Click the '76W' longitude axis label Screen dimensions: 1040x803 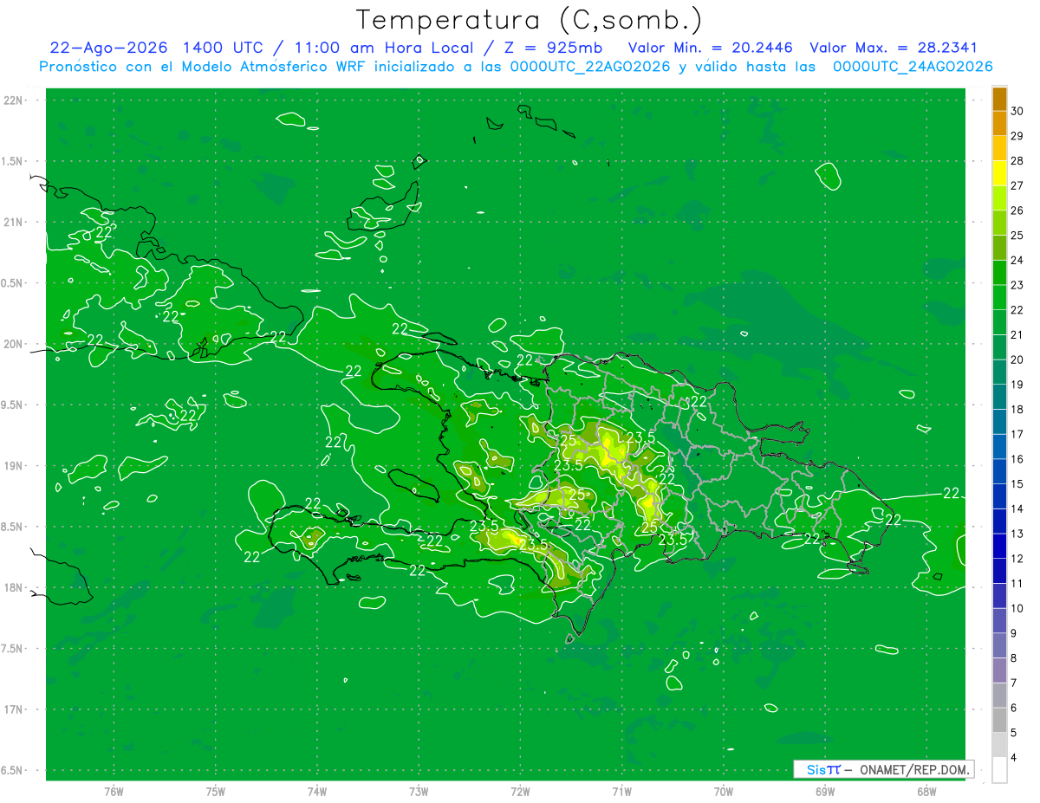pyautogui.click(x=114, y=792)
